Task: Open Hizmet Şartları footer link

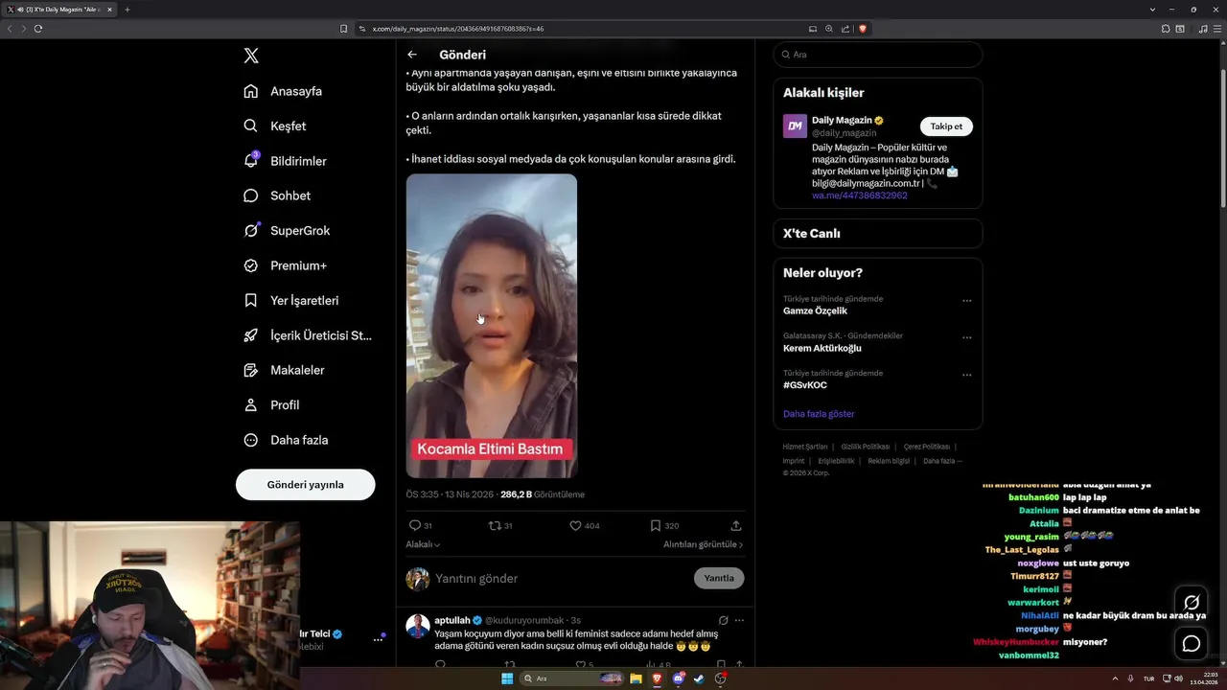Action: tap(804, 447)
